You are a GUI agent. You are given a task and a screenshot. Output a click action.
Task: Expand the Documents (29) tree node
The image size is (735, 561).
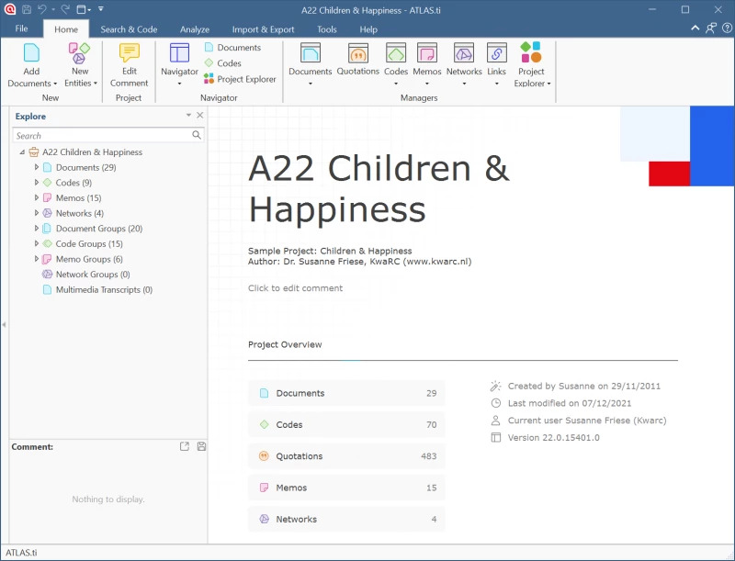point(37,167)
